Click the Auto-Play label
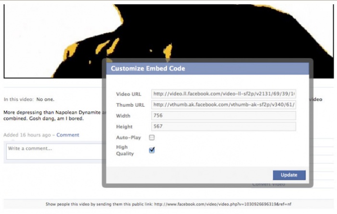The width and height of the screenshot is (337, 214). click(x=129, y=138)
